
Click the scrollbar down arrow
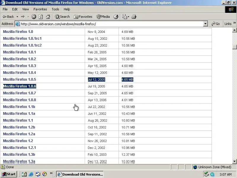tap(234, 161)
